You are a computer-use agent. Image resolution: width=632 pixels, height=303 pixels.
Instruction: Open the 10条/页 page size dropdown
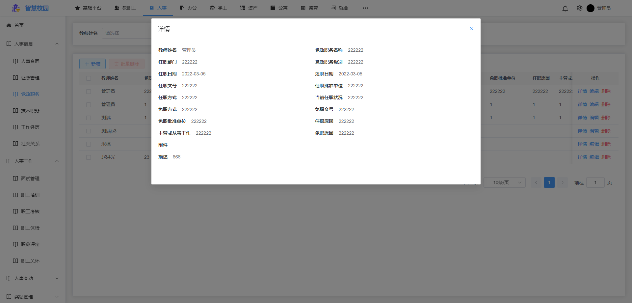[505, 182]
